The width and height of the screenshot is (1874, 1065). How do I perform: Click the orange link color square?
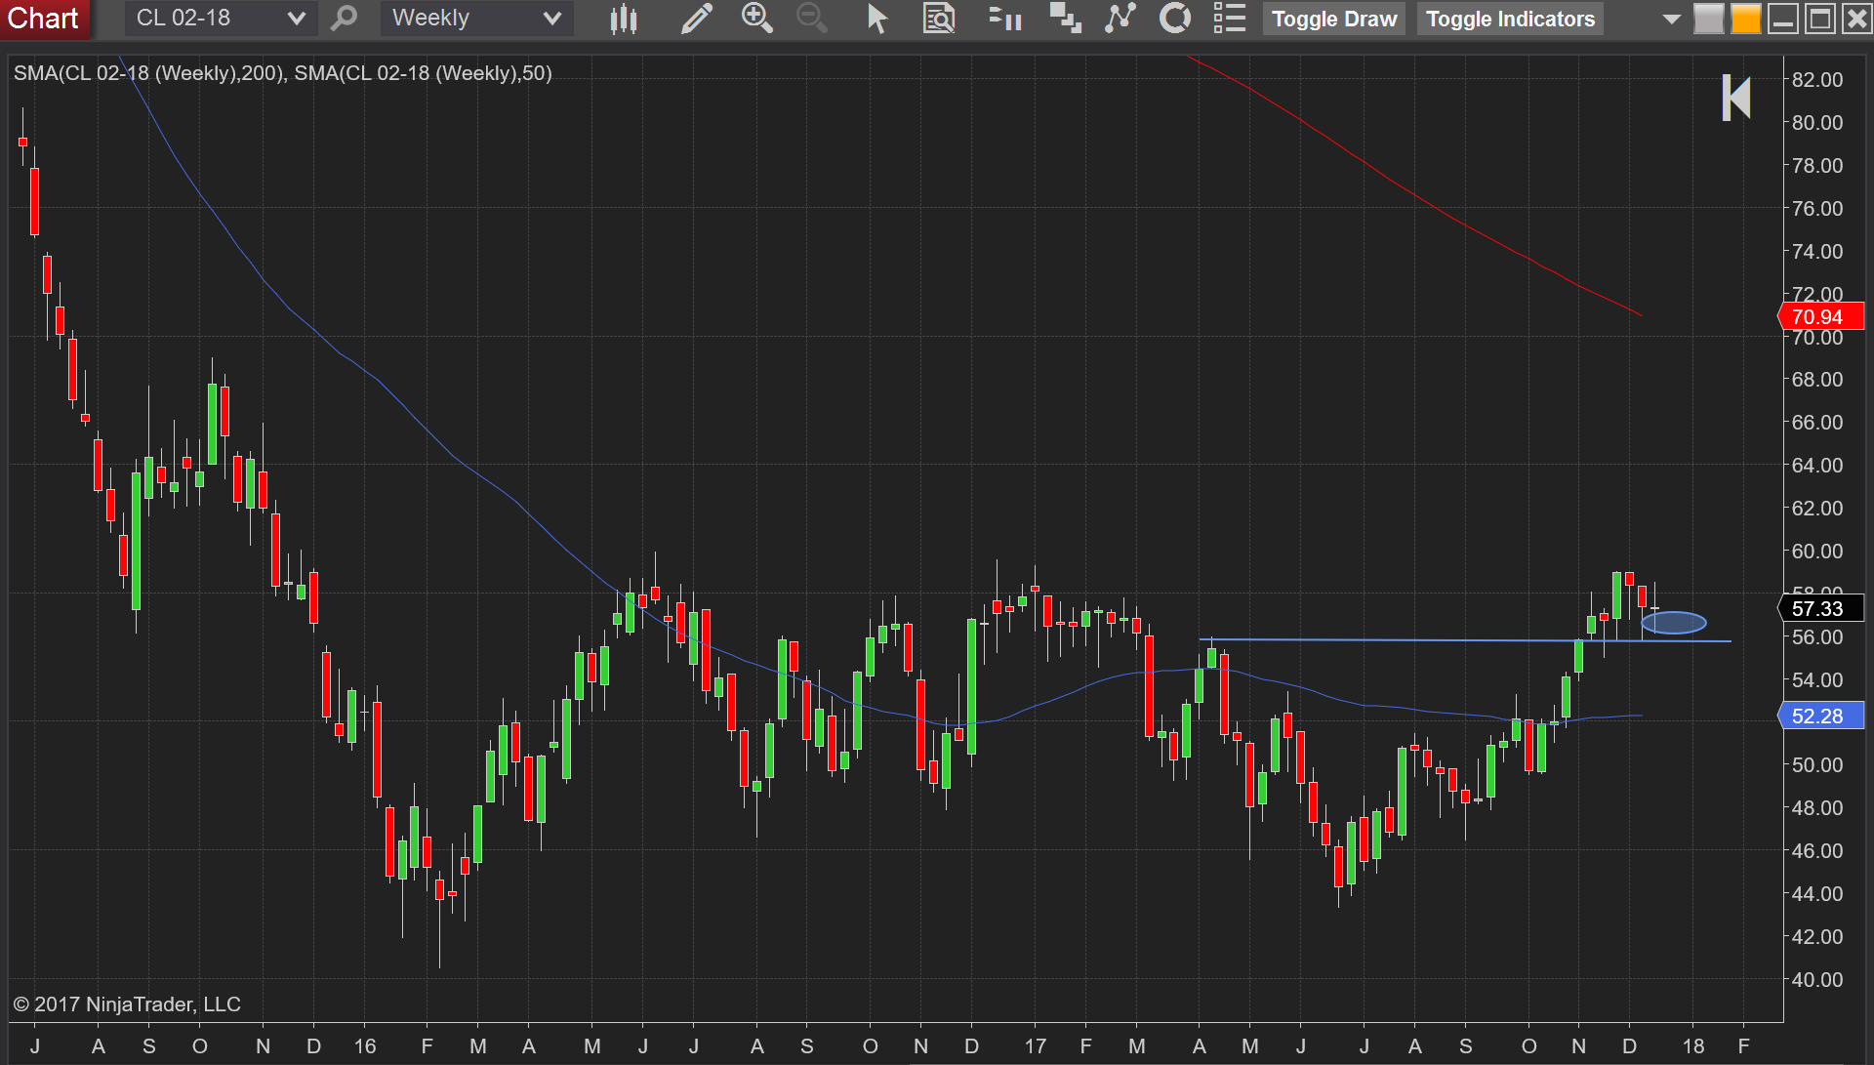(1745, 19)
